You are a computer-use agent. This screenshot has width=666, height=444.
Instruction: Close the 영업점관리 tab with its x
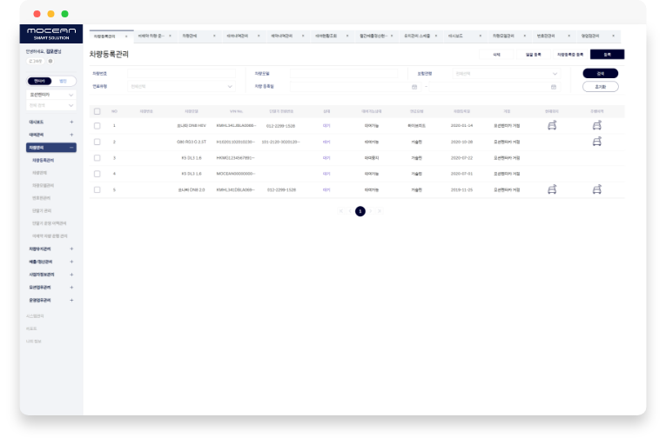[x=614, y=36]
